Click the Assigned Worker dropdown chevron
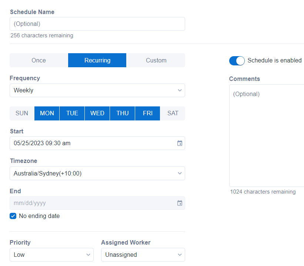 180,255
